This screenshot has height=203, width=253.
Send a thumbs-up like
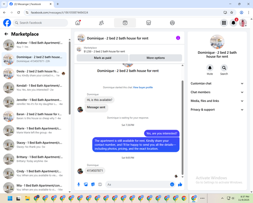[180, 184]
